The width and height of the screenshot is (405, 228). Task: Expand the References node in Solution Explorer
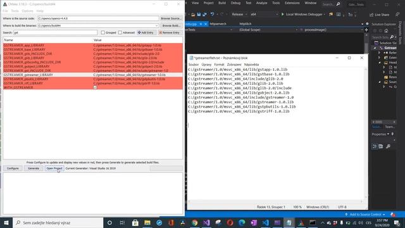(x=379, y=53)
